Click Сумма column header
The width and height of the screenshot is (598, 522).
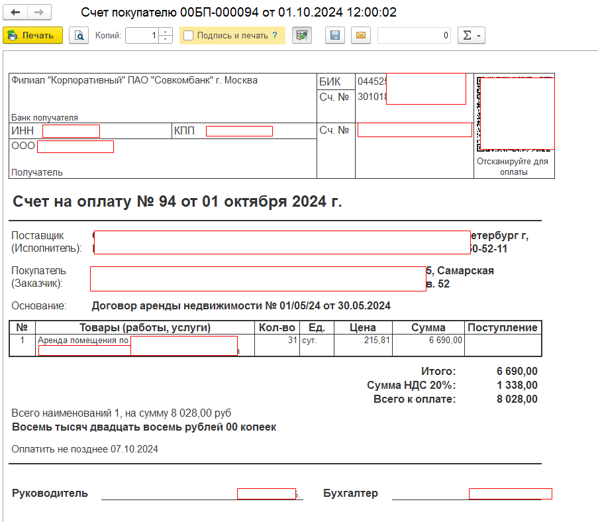(x=428, y=328)
